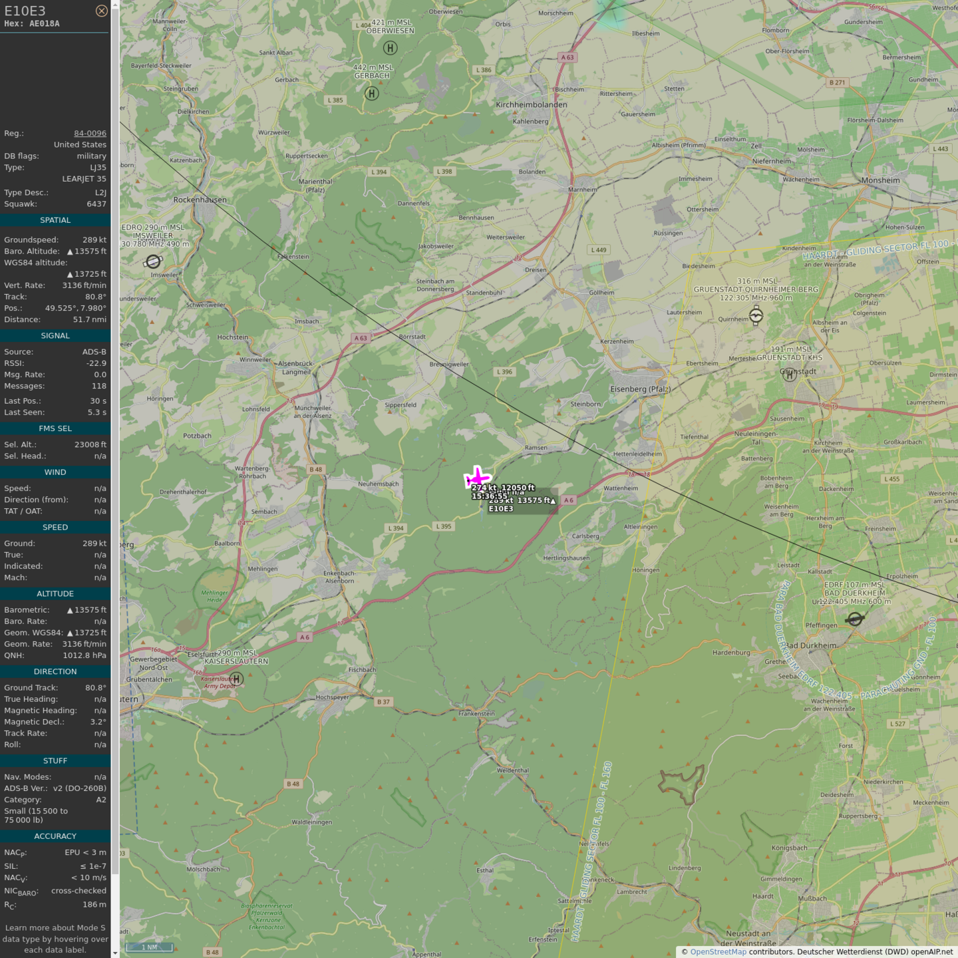
Task: Click the sidebar scrollbar down arrow
Action: tap(115, 953)
